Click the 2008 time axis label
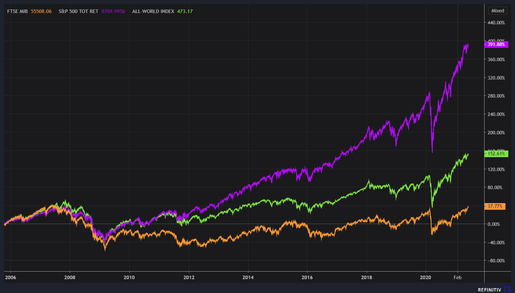Image resolution: width=515 pixels, height=293 pixels. click(x=70, y=277)
